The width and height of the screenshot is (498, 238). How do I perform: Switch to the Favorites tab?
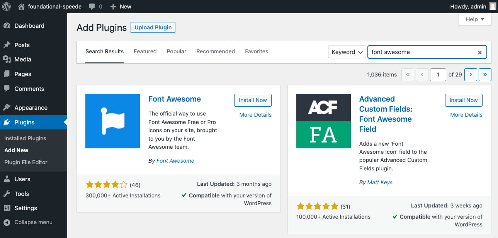257,51
